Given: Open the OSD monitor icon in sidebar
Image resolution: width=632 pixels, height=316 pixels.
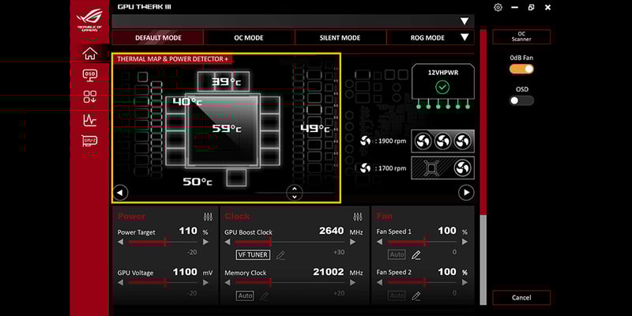Looking at the screenshot, I should click(89, 75).
